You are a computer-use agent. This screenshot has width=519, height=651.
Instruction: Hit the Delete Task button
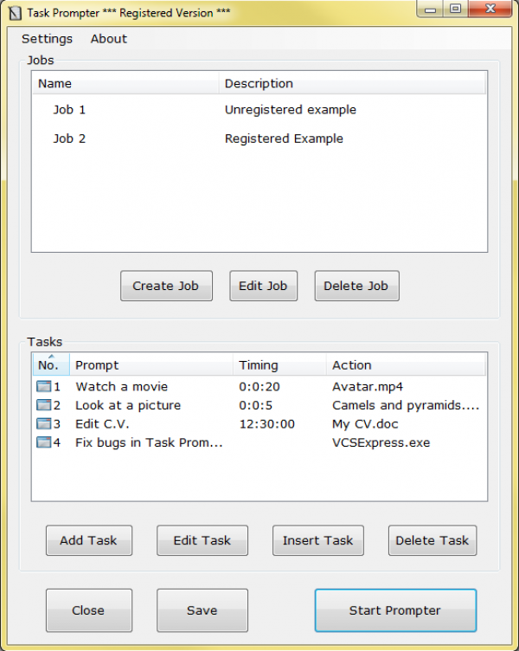click(x=432, y=540)
